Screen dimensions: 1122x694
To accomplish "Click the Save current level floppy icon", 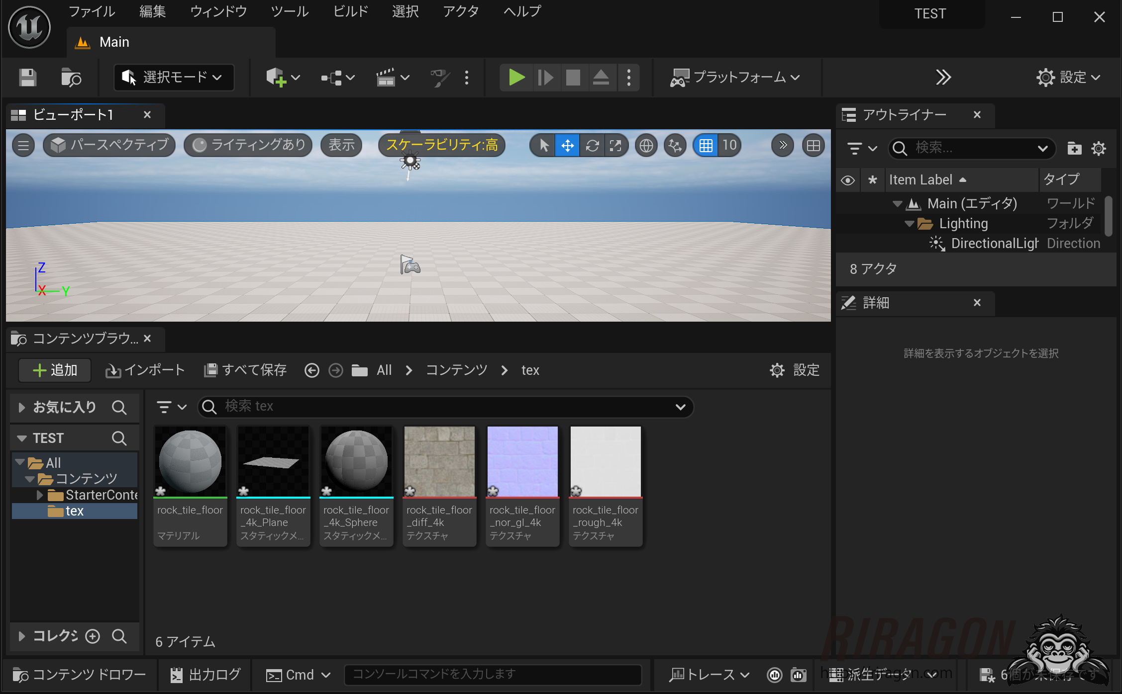I will [x=28, y=78].
